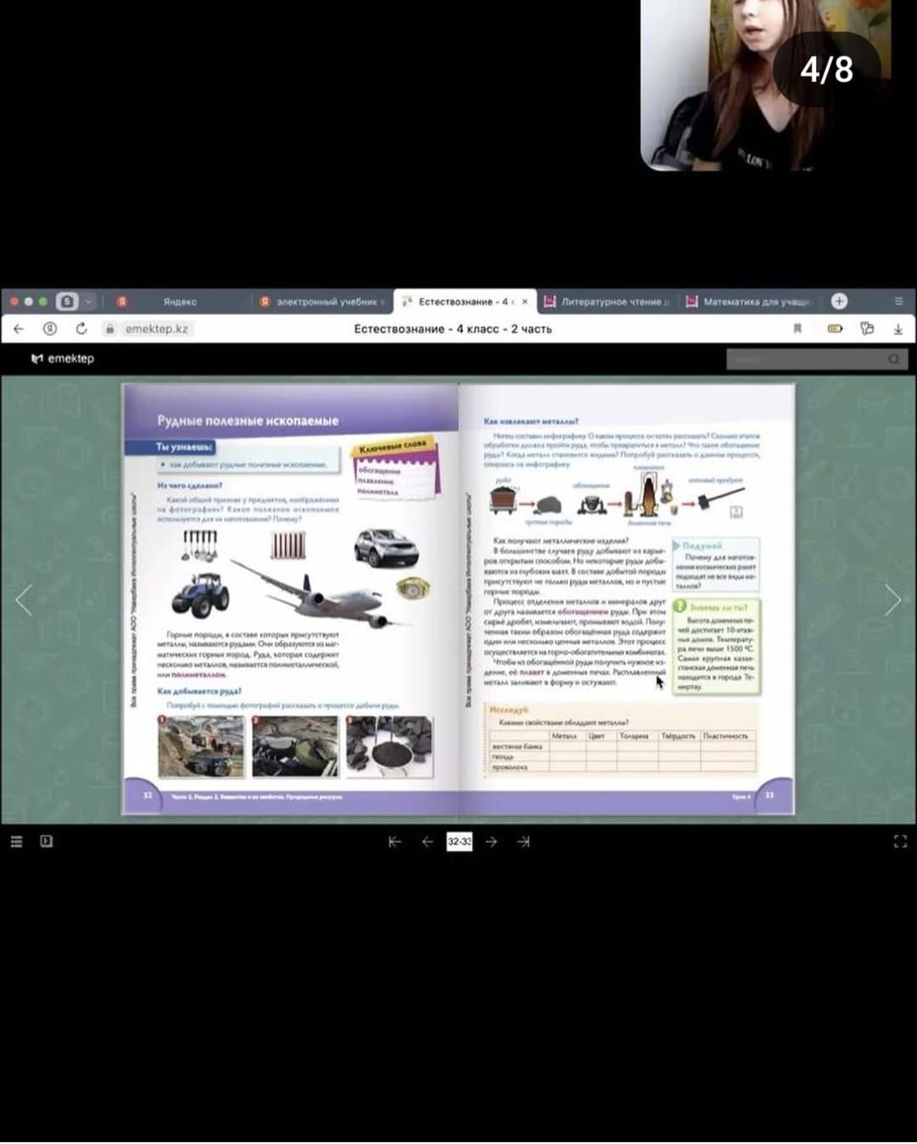Switch to the Яндекс tab
917x1144 pixels.
pos(179,301)
